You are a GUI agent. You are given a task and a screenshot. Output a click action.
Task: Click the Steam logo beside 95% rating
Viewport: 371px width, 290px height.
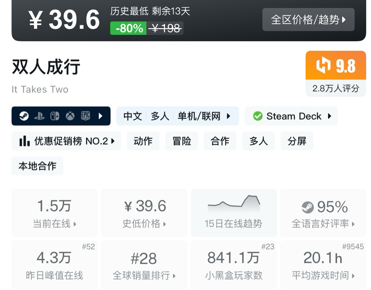pyautogui.click(x=307, y=207)
